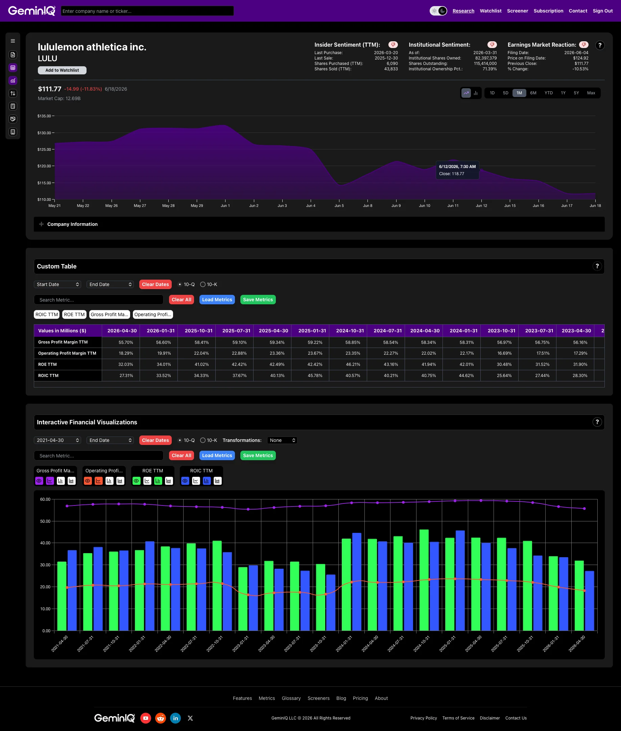
Task: Open Custom Table End Date dropdown
Action: [x=110, y=284]
